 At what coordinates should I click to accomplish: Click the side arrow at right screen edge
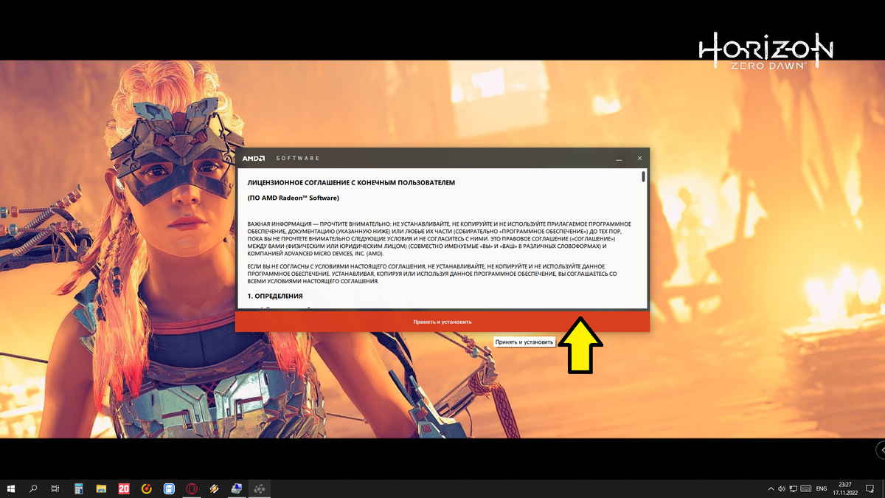point(881,449)
